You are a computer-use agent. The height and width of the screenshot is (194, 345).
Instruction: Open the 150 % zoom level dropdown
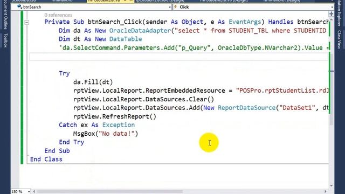pyautogui.click(x=29, y=192)
